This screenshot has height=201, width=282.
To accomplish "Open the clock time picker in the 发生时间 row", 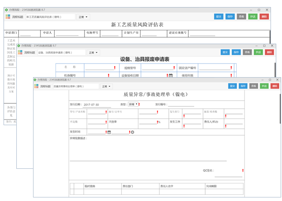I will coord(133,132).
